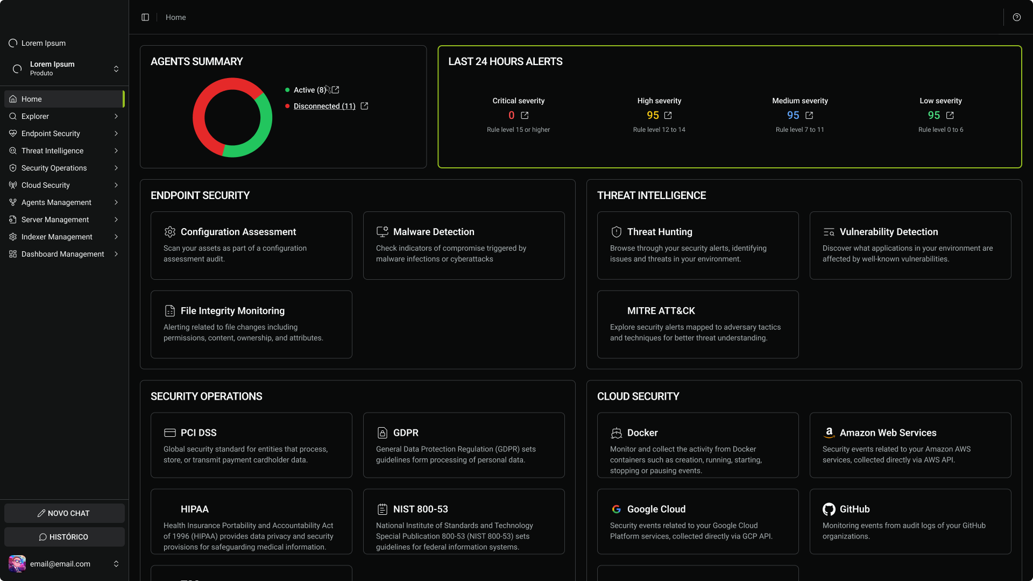Open Active agents external link icon
Viewport: 1033px width, 581px height.
335,90
